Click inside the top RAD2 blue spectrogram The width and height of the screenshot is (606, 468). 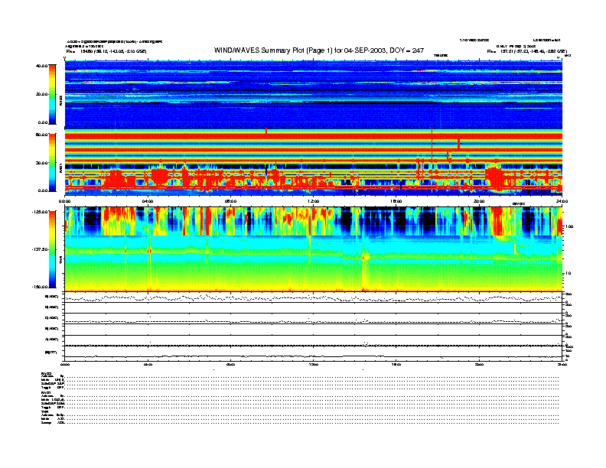click(x=314, y=94)
